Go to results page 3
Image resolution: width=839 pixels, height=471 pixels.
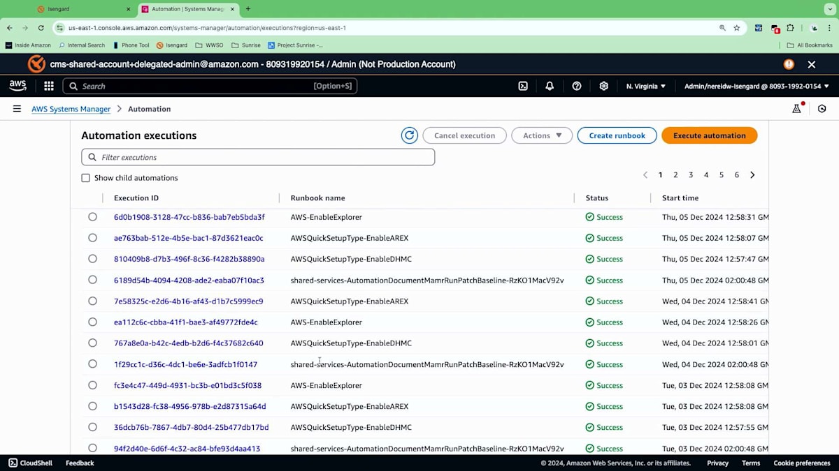[691, 175]
